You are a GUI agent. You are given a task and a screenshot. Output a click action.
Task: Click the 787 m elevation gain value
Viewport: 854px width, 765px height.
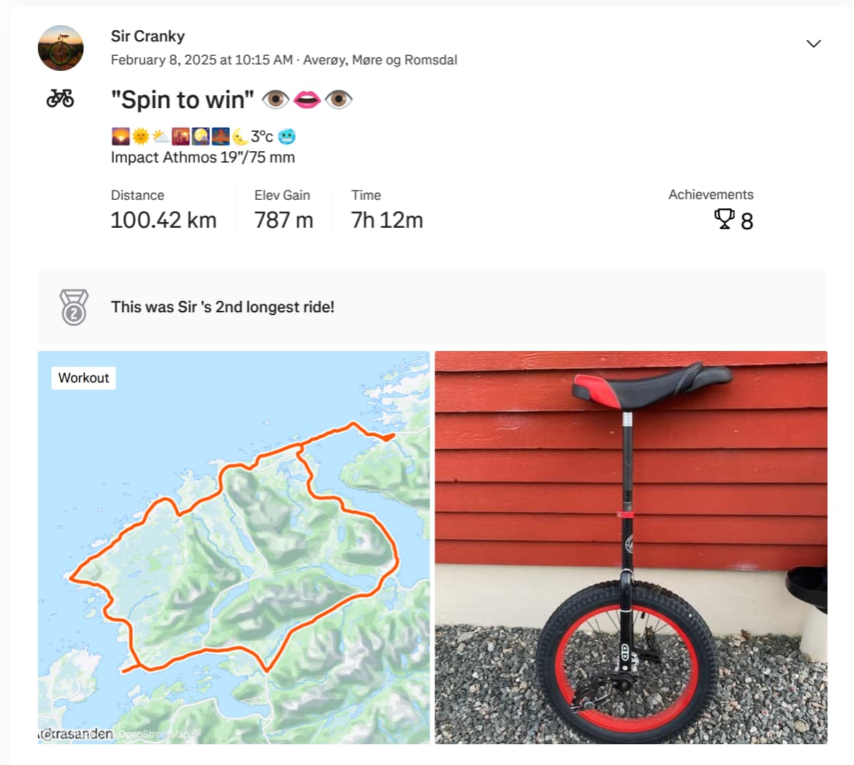pyautogui.click(x=283, y=220)
